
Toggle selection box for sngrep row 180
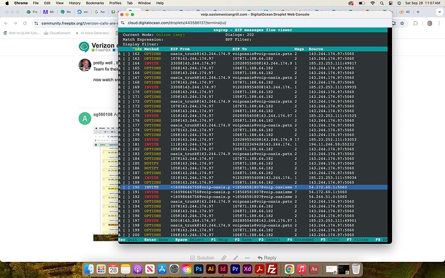coord(126,140)
